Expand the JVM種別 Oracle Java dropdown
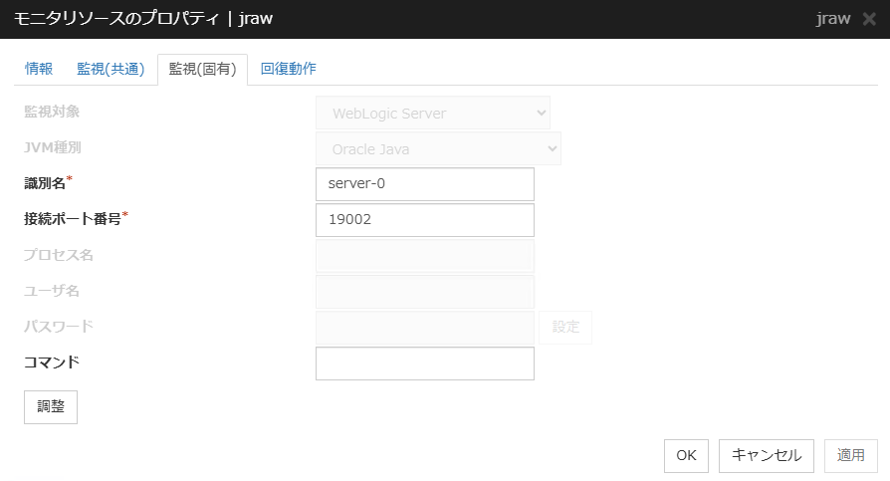The image size is (890, 481). (438, 148)
